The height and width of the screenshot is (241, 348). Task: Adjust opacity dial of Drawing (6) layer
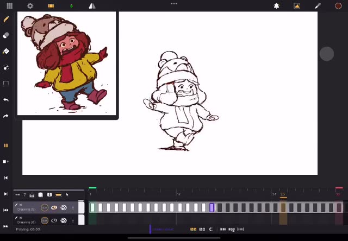(45, 220)
